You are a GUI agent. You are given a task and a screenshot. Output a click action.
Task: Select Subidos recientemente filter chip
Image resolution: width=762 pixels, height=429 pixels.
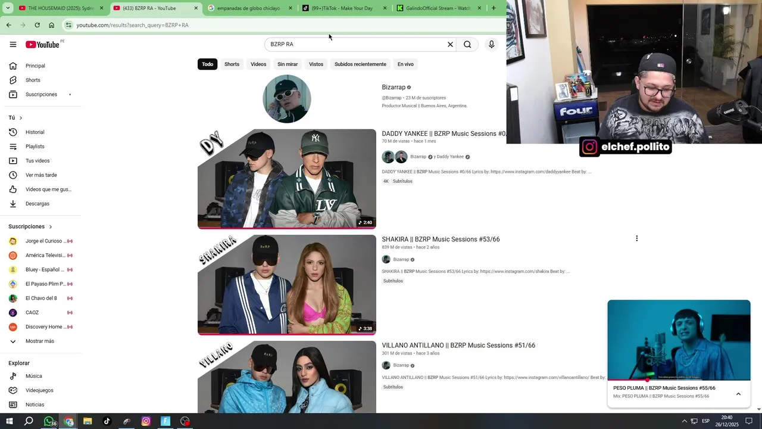click(x=360, y=64)
